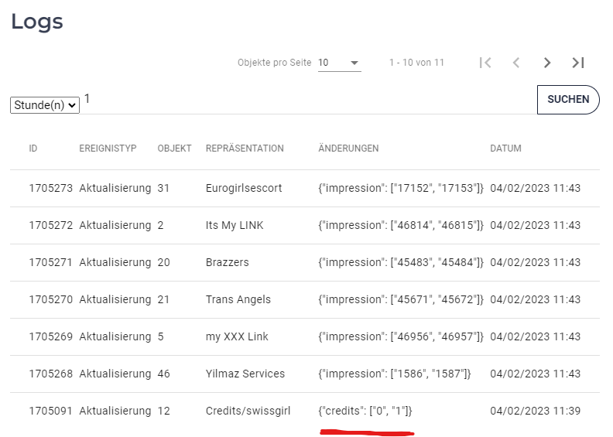613x437 pixels.
Task: Click object number 46 cell
Action: [164, 374]
